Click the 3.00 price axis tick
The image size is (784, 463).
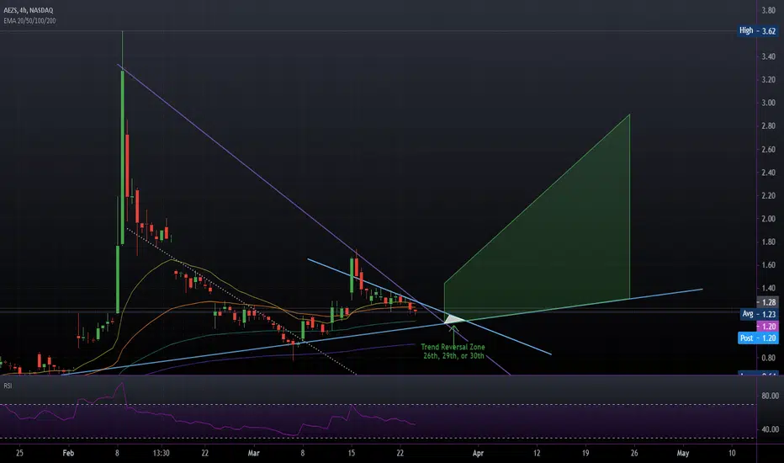(x=769, y=103)
